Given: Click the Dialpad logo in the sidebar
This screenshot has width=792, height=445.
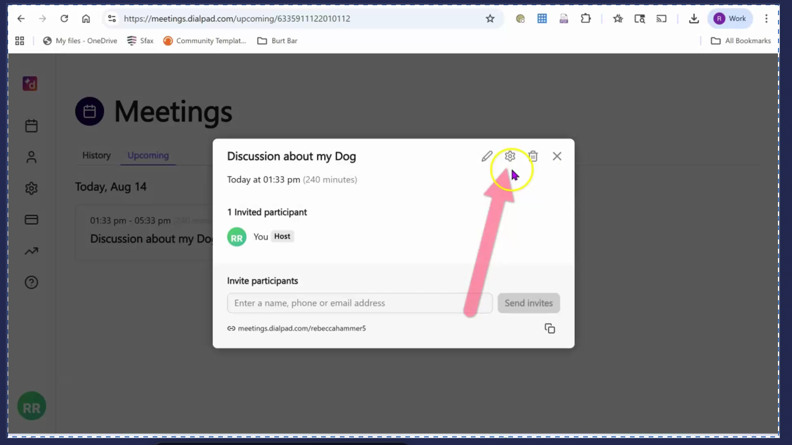Looking at the screenshot, I should tap(30, 84).
